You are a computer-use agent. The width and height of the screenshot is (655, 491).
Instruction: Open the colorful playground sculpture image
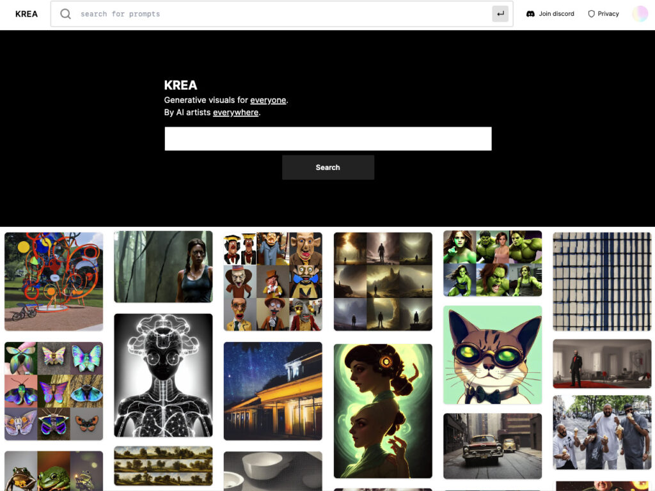coord(54,281)
